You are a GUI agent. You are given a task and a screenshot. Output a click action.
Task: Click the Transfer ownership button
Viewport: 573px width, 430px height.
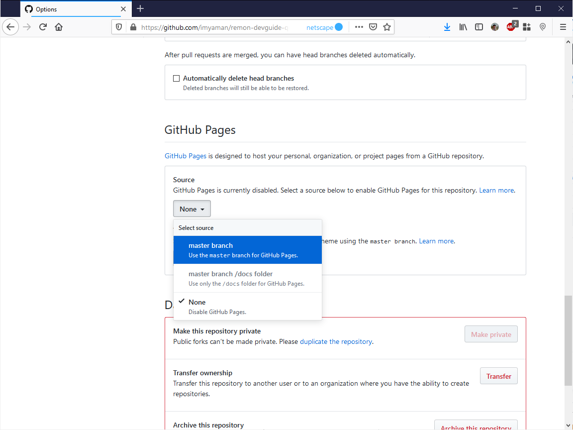click(x=498, y=376)
